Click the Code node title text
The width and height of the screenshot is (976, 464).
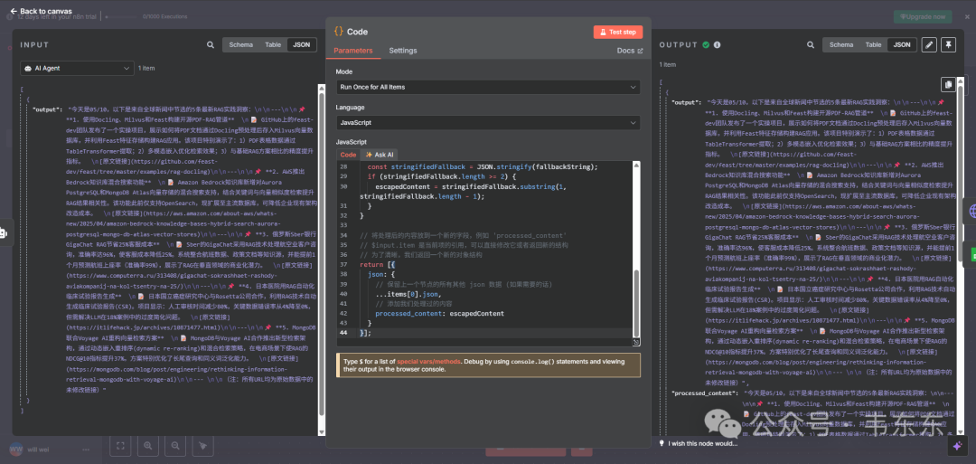point(357,32)
